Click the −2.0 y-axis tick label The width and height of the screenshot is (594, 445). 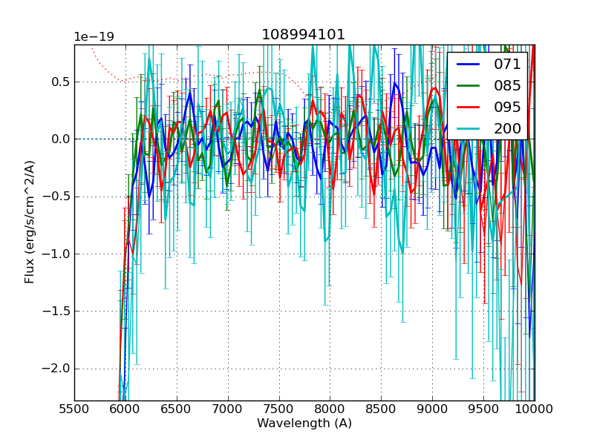(56, 369)
